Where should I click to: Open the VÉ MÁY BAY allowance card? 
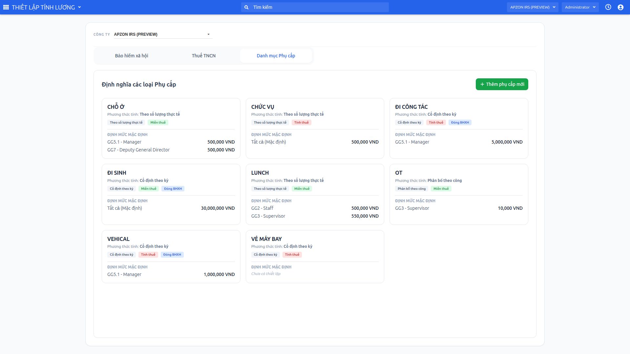pyautogui.click(x=315, y=257)
